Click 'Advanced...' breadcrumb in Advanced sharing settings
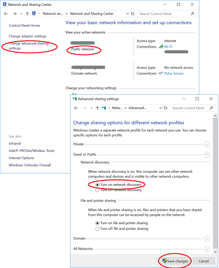The height and width of the screenshot is (268, 219). (x=137, y=108)
